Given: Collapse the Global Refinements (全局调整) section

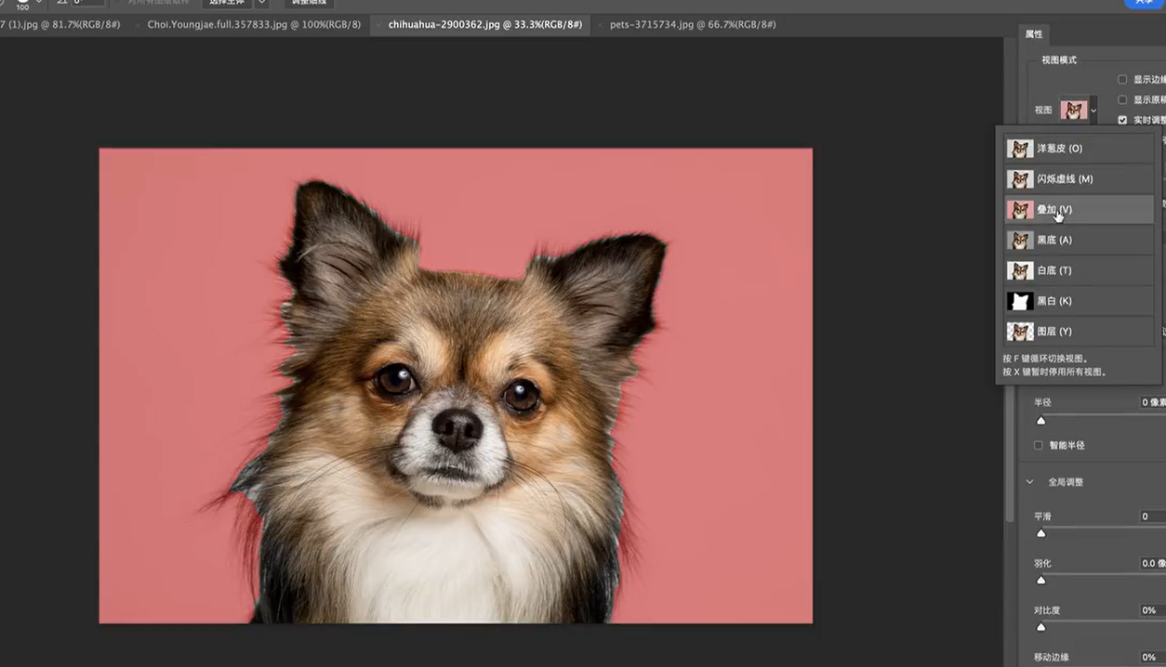Looking at the screenshot, I should [x=1029, y=482].
